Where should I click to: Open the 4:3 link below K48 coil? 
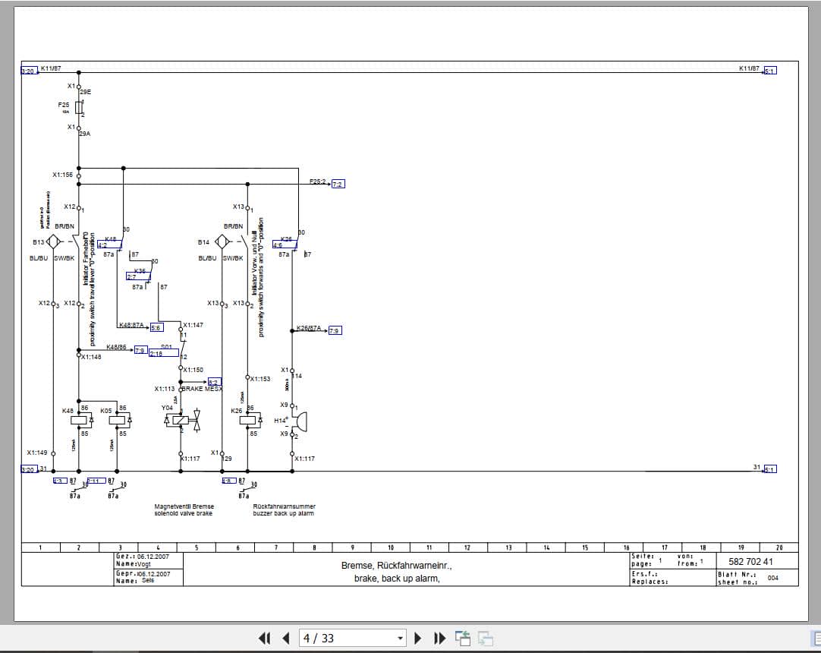[x=60, y=481]
